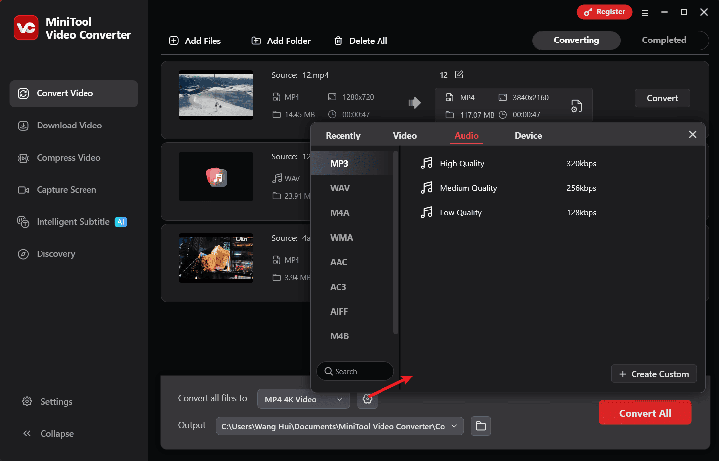
Task: Click Create Custom button
Action: pos(653,374)
